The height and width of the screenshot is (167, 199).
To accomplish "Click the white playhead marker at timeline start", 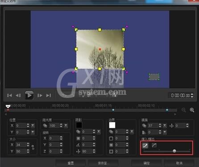I will point(8,106).
